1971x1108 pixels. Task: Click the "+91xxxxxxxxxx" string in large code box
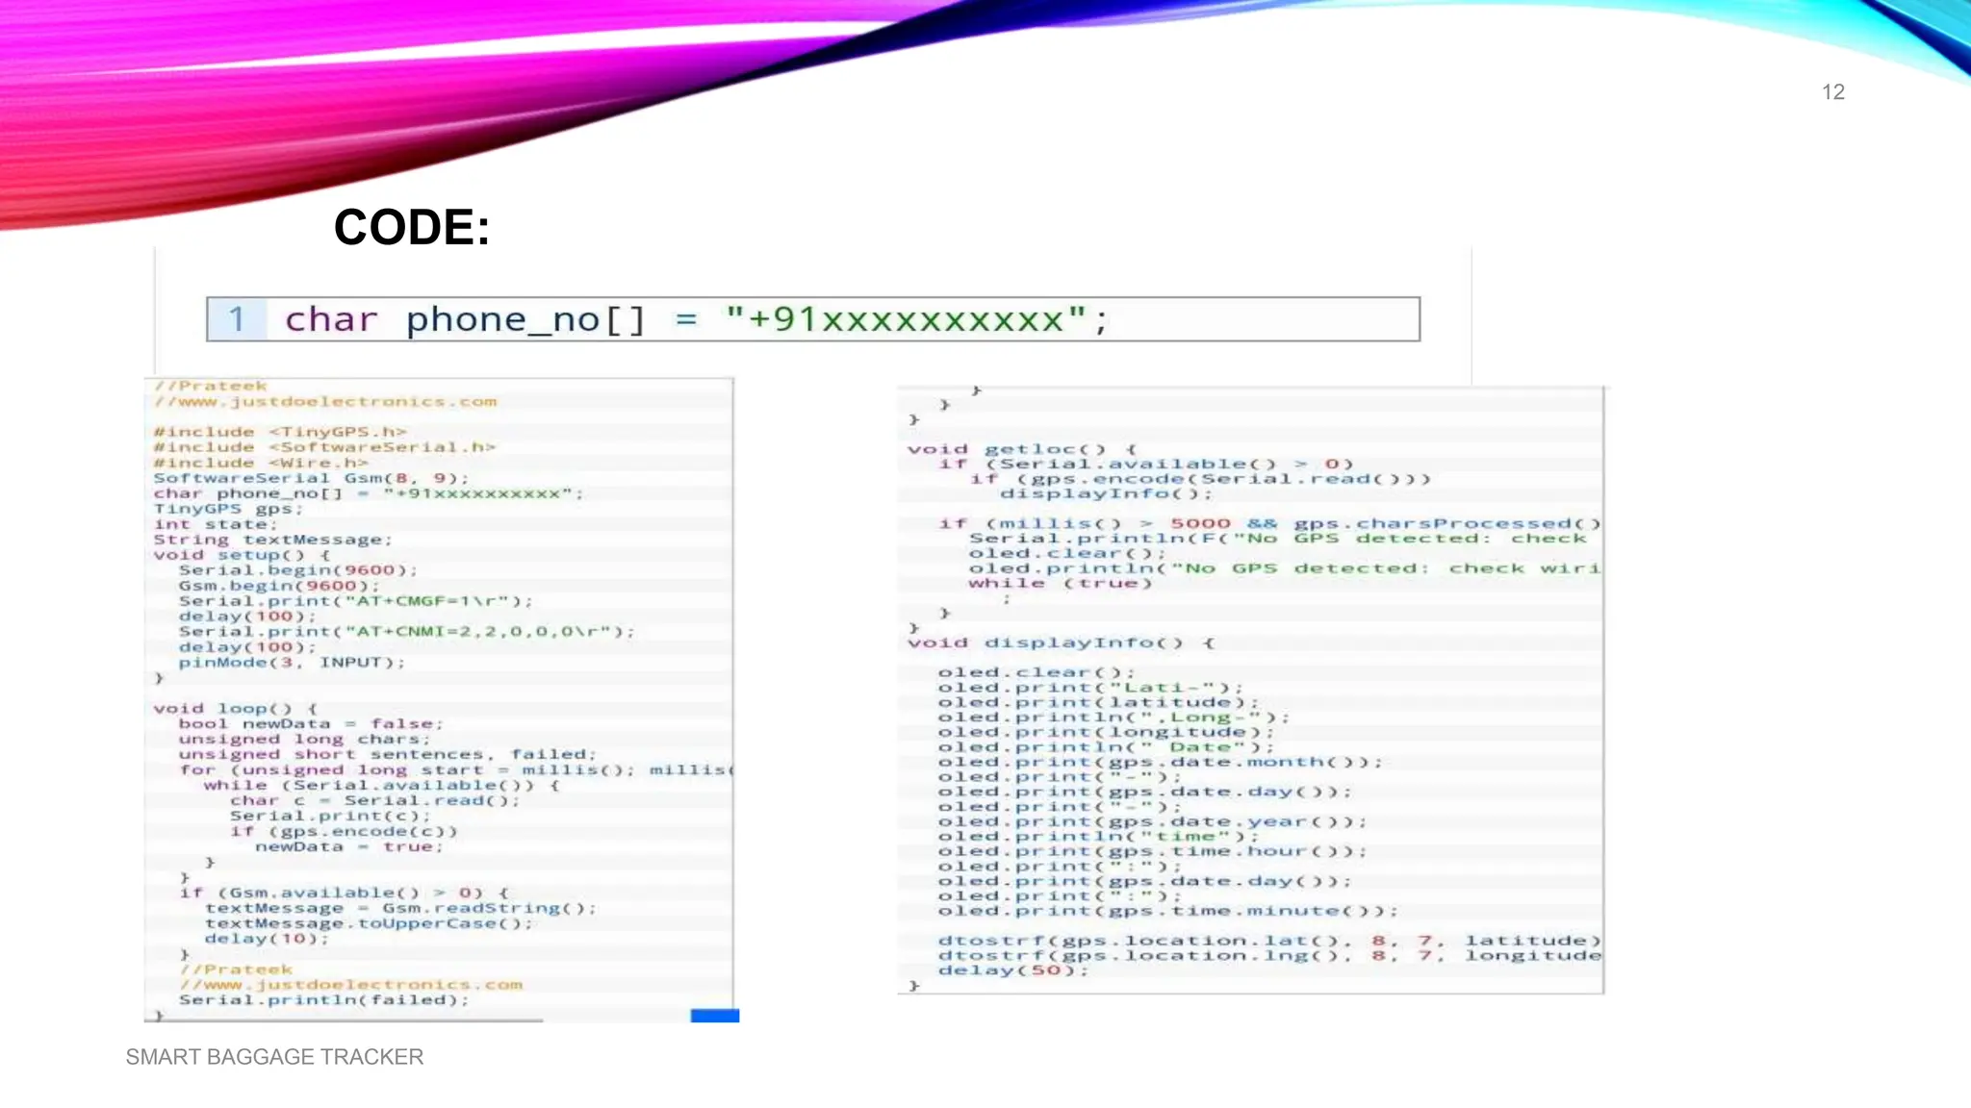coord(906,319)
